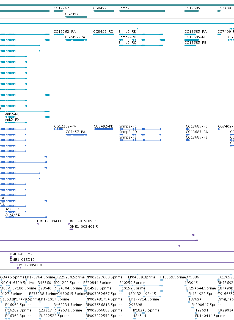Click the RP003052667.5prime EST label
The height and width of the screenshot is (320, 234).
(104, 294)
